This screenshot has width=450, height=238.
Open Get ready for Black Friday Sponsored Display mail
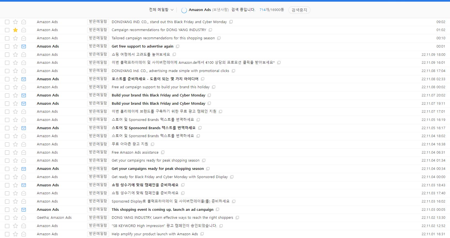click(x=170, y=177)
